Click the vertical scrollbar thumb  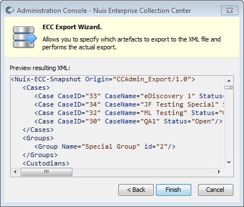click(x=229, y=88)
